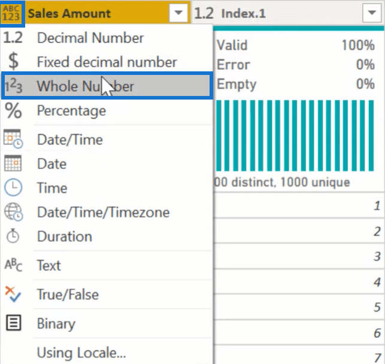Select the Index.1 cell with value 5

coord(299,307)
